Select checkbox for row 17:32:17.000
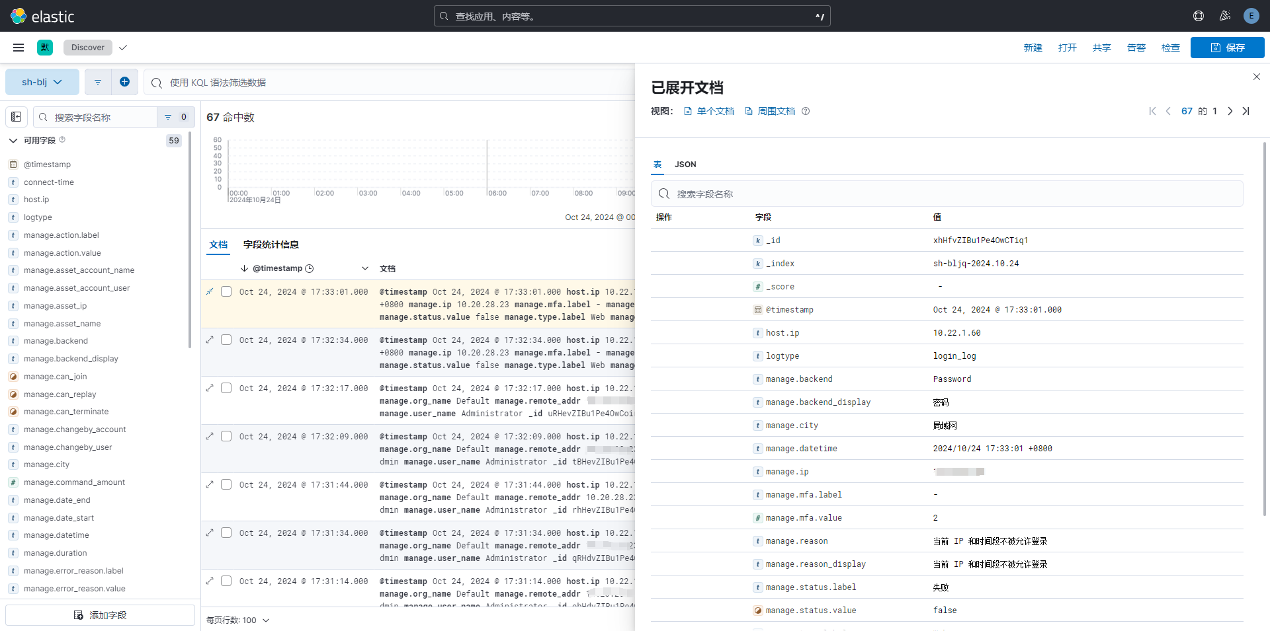 [x=226, y=388]
